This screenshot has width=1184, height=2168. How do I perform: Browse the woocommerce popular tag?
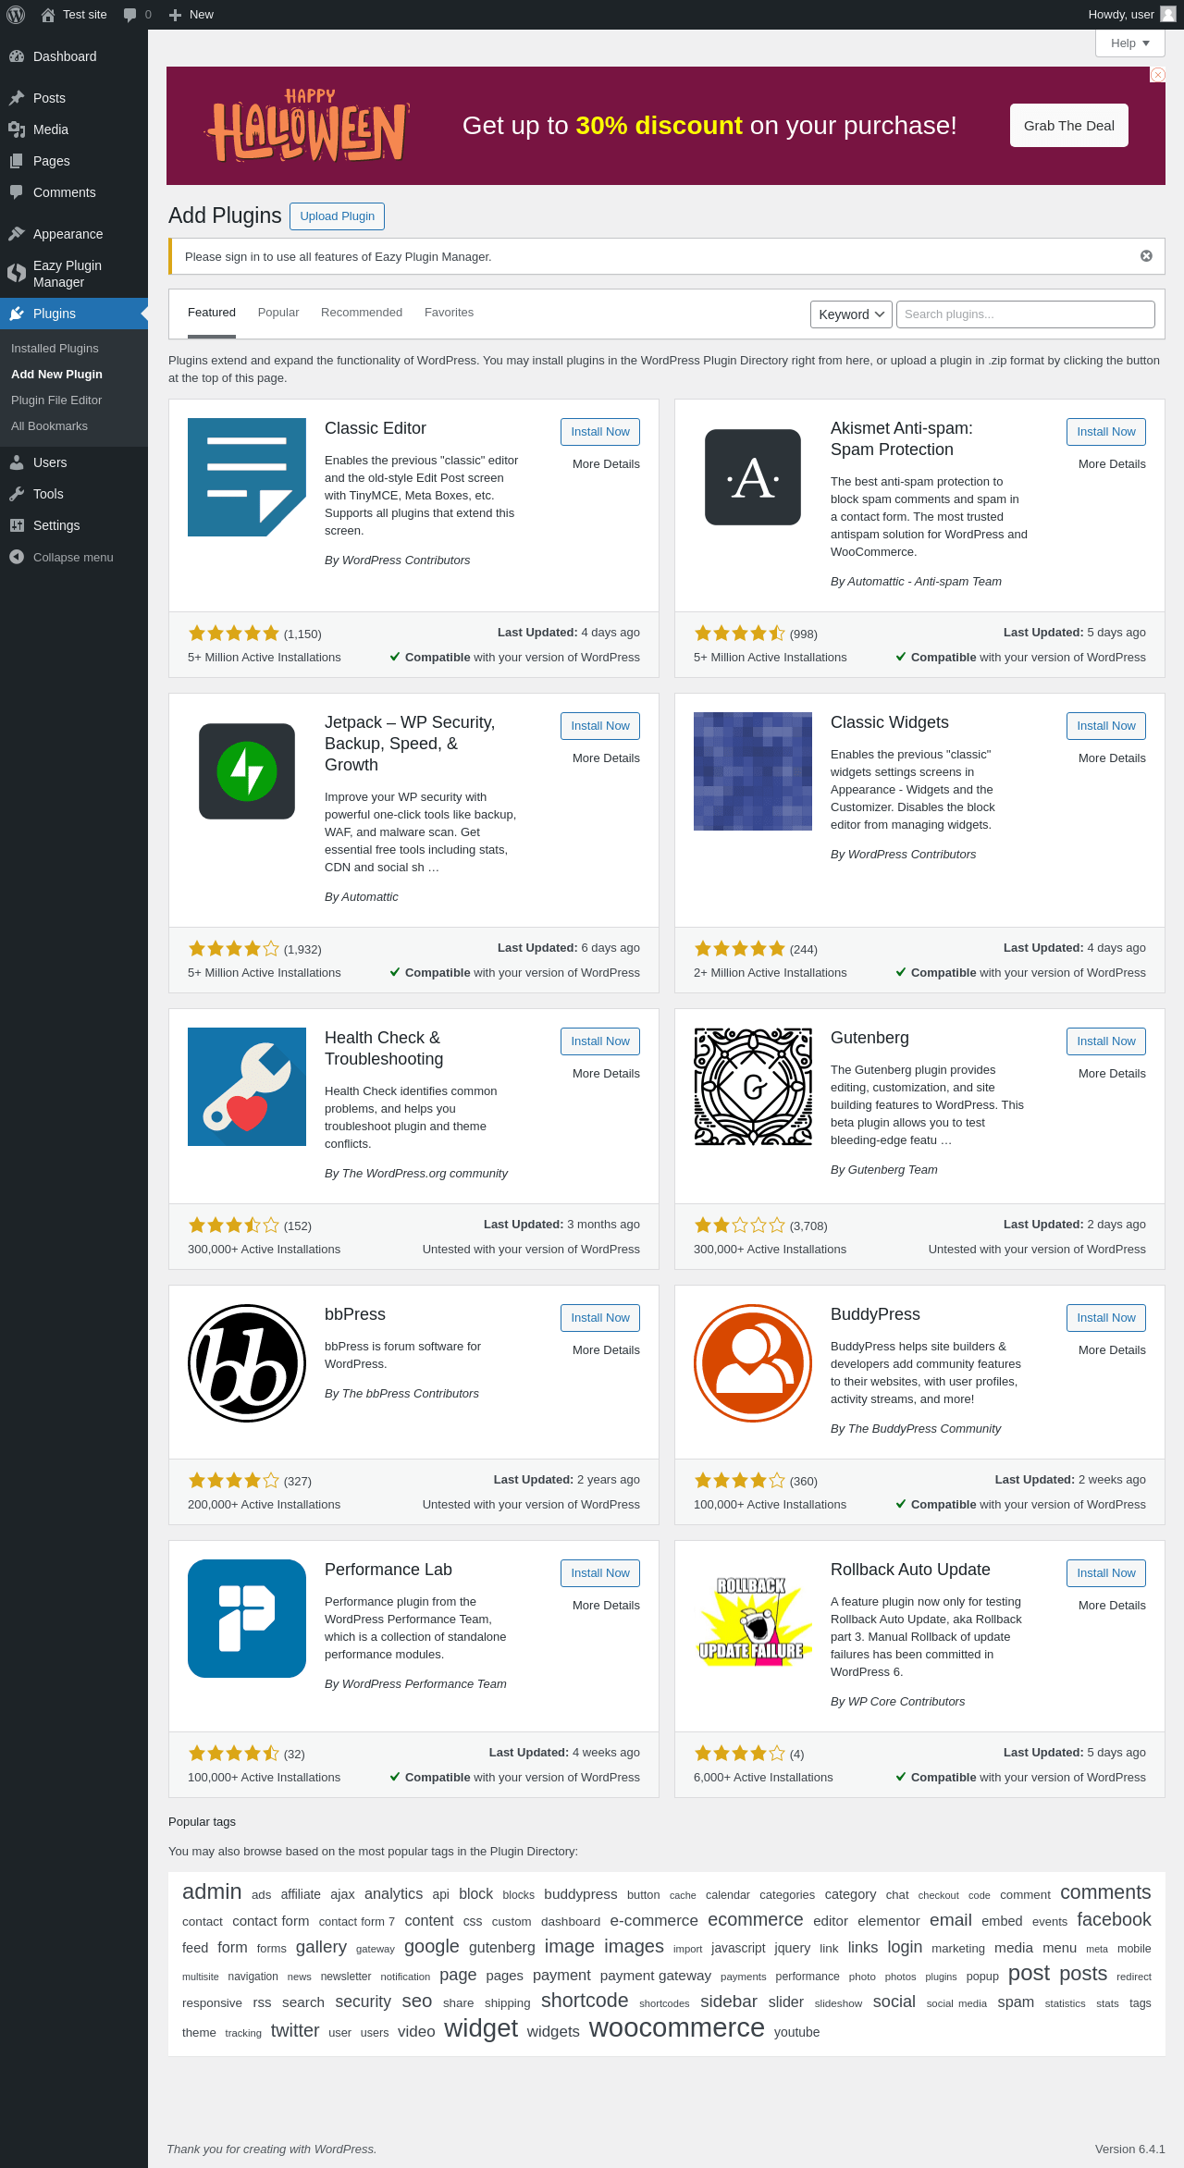tap(677, 2028)
